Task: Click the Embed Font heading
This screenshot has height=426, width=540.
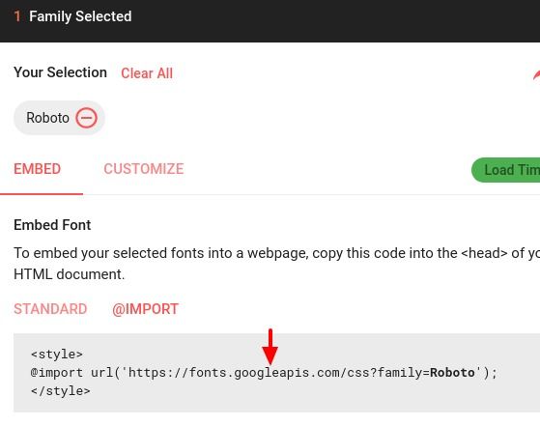Action: click(x=52, y=225)
